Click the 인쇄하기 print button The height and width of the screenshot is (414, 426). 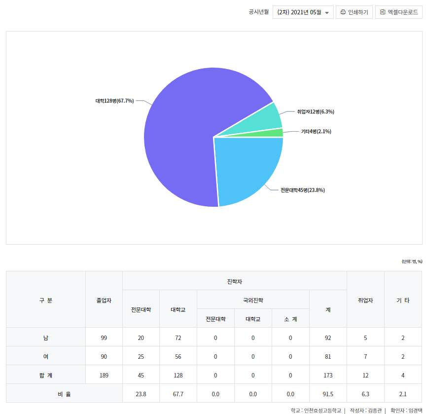[x=354, y=12]
